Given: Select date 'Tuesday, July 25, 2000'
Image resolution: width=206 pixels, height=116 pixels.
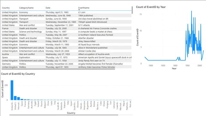Looking at the screenshot, I should 56,28.
